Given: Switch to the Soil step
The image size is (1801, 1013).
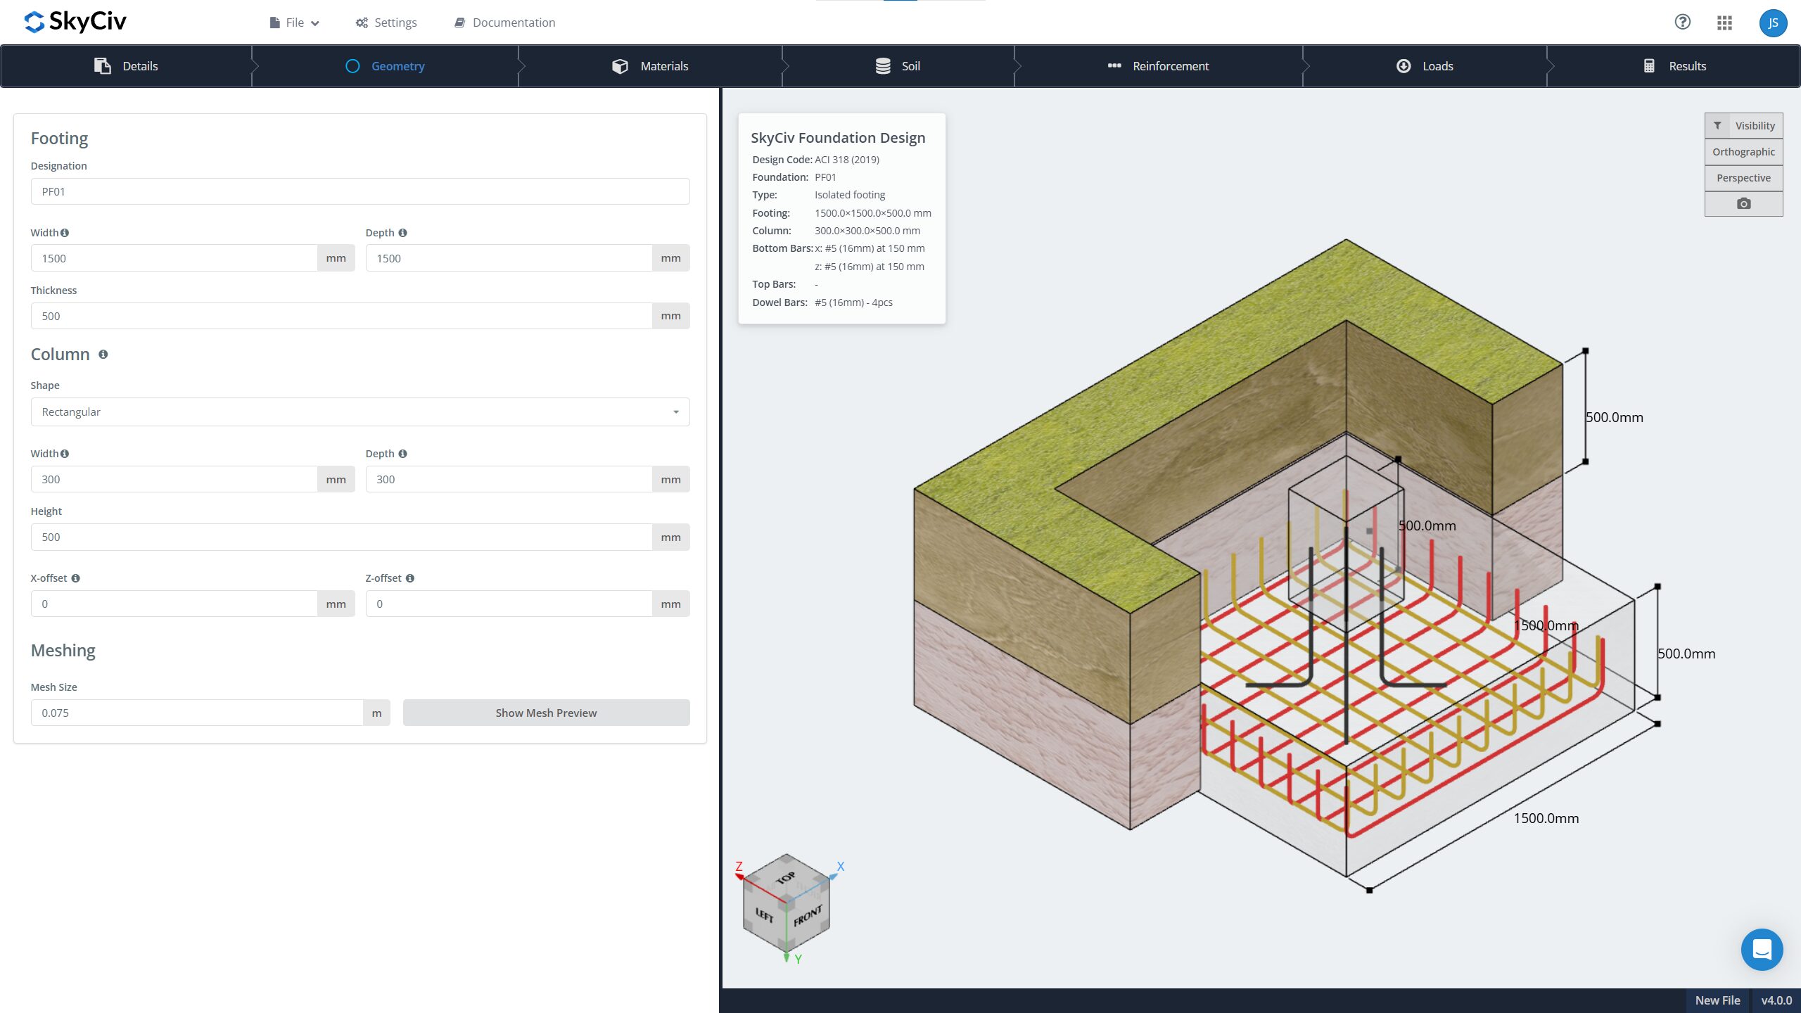Looking at the screenshot, I should pyautogui.click(x=898, y=66).
